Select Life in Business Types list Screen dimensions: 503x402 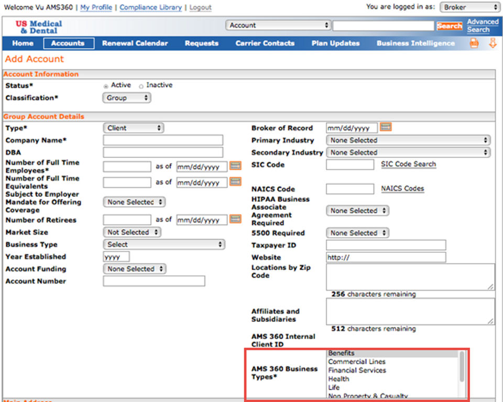[392, 387]
